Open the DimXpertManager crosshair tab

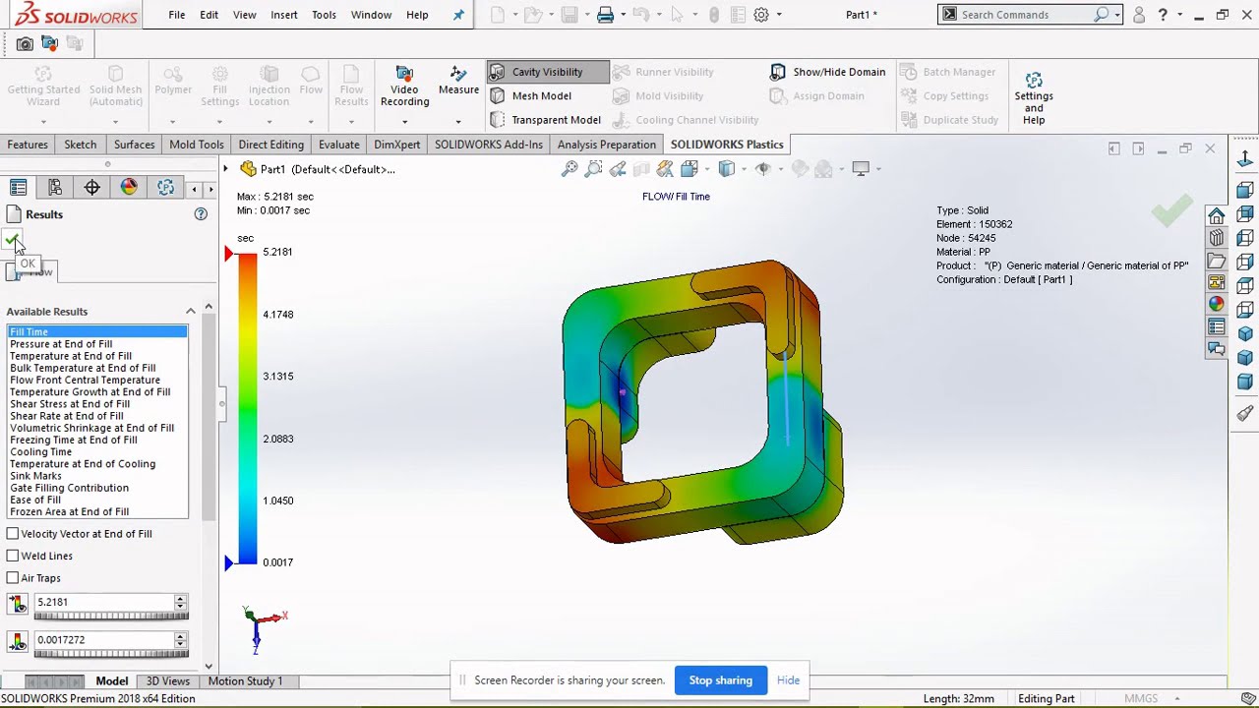click(91, 188)
